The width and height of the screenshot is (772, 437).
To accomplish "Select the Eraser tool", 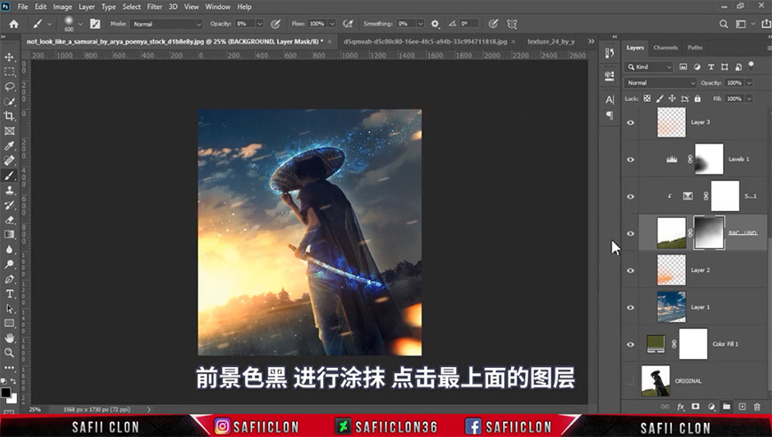I will pos(9,220).
